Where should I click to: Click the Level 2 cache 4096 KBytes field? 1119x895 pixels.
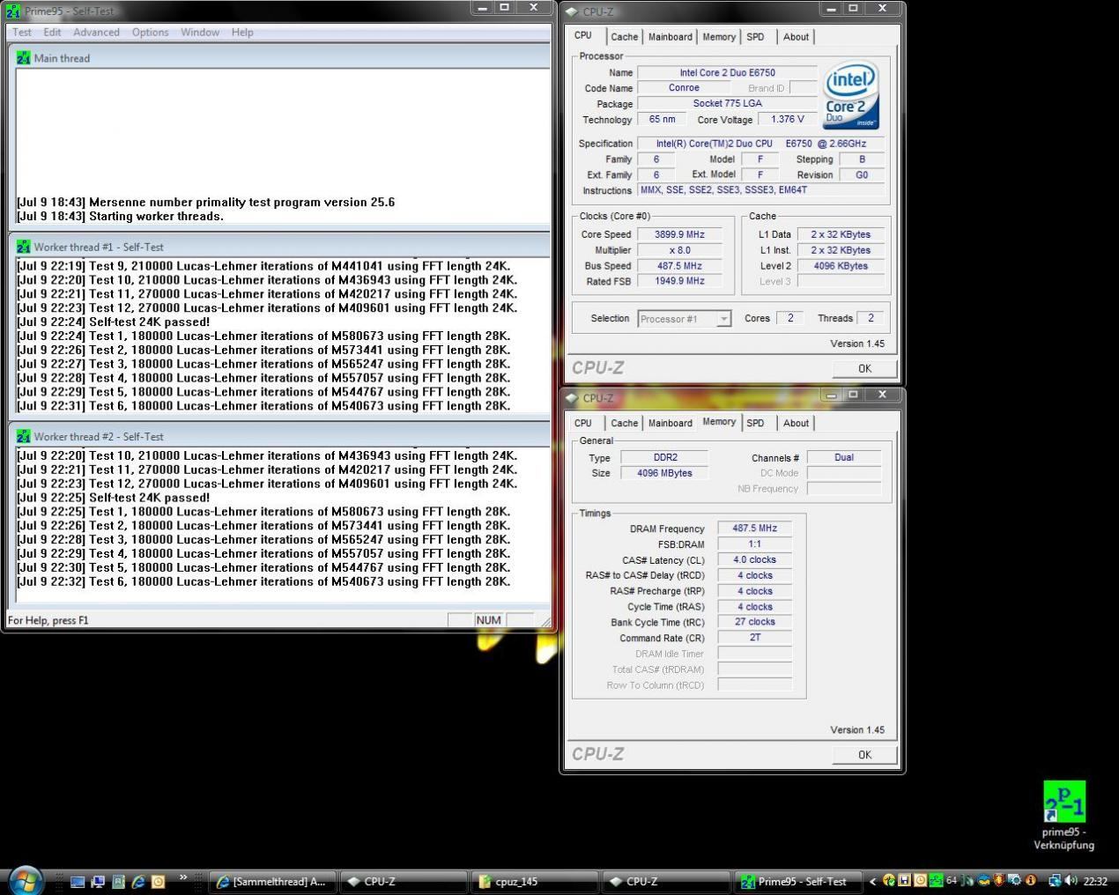[x=841, y=266]
